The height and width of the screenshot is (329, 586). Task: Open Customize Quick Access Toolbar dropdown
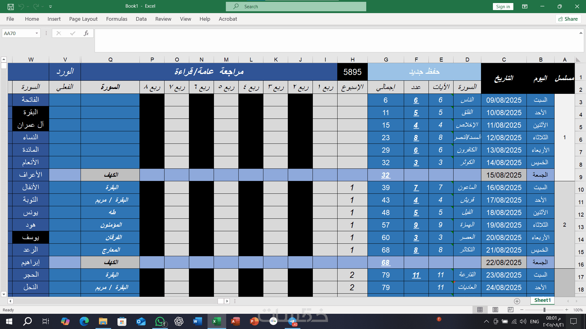(x=51, y=6)
